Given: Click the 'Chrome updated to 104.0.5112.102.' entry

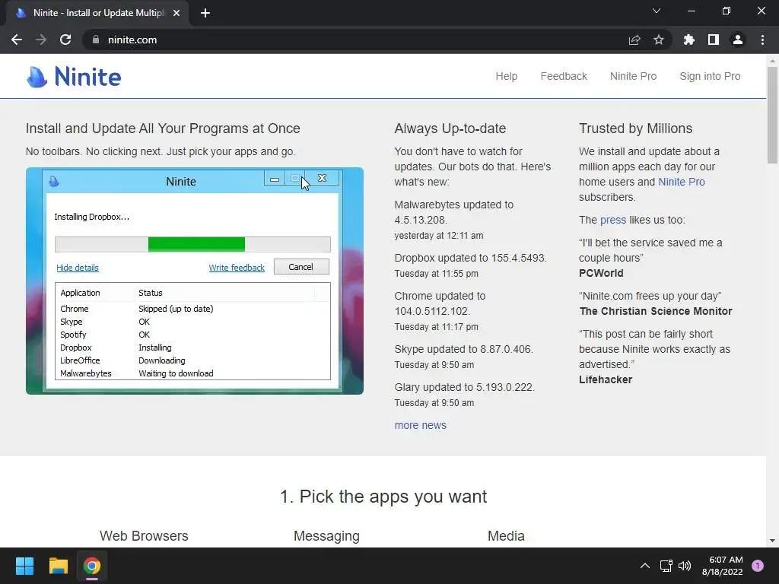Looking at the screenshot, I should pyautogui.click(x=440, y=303).
